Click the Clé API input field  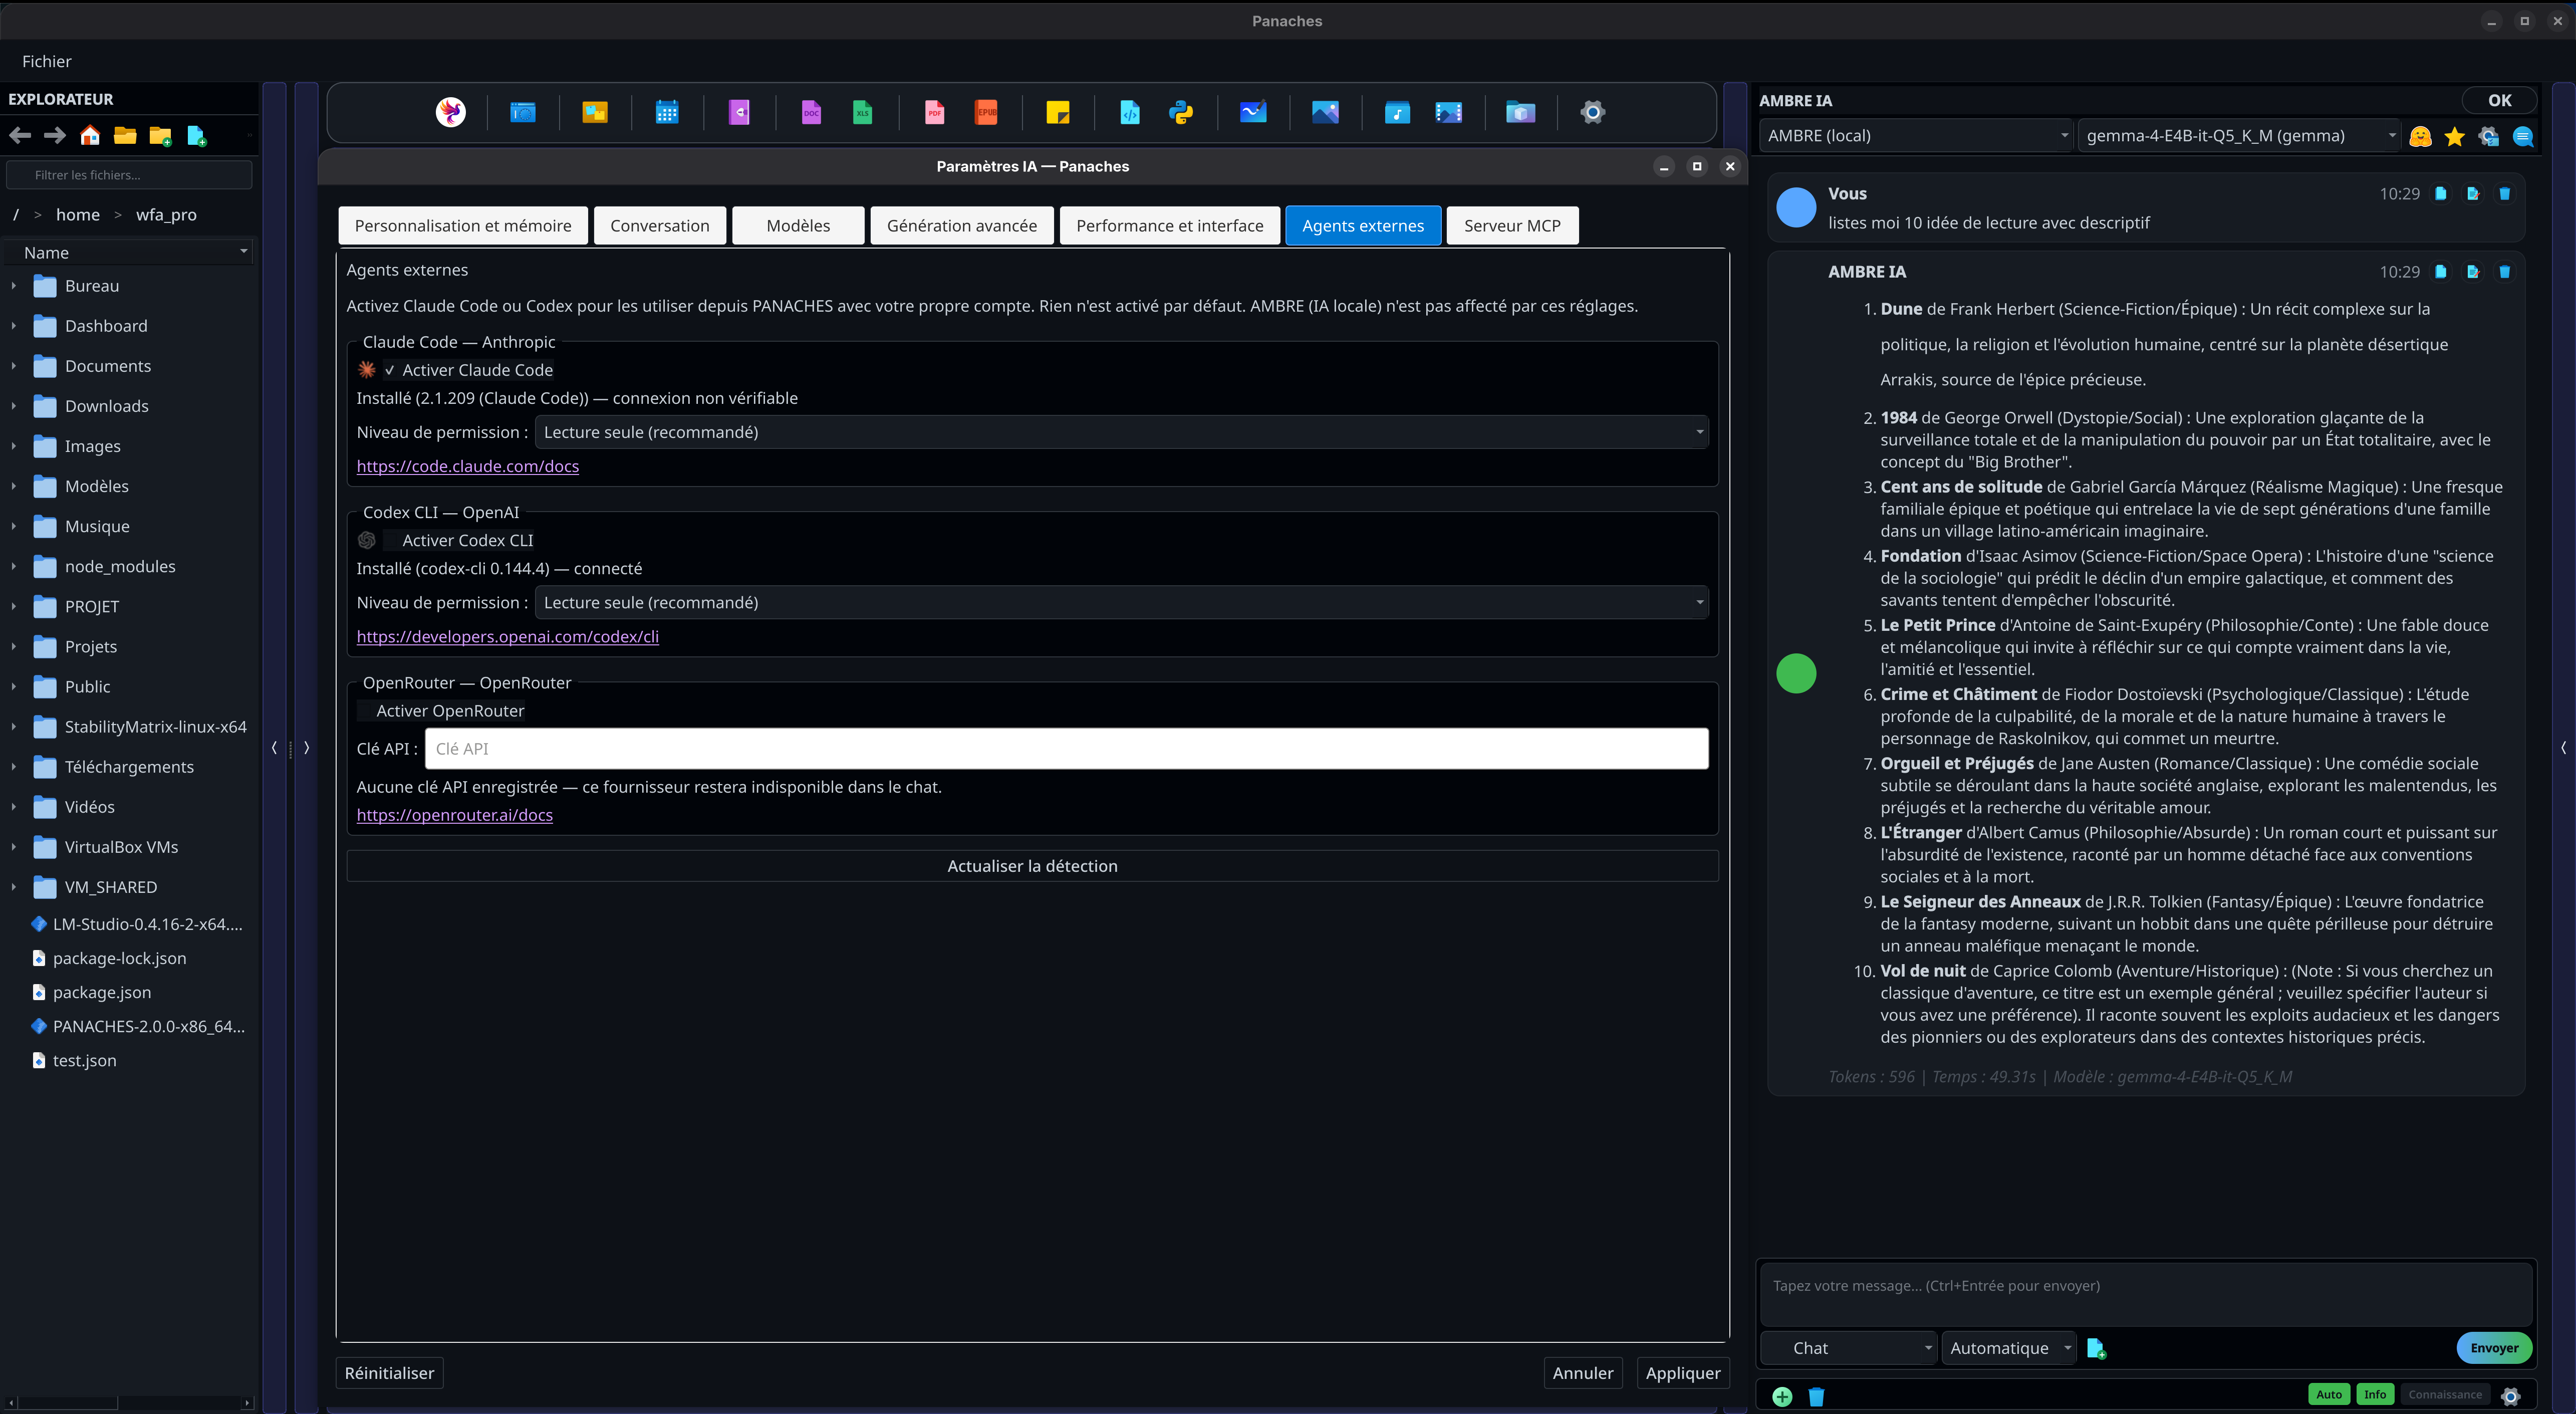pyautogui.click(x=1066, y=749)
